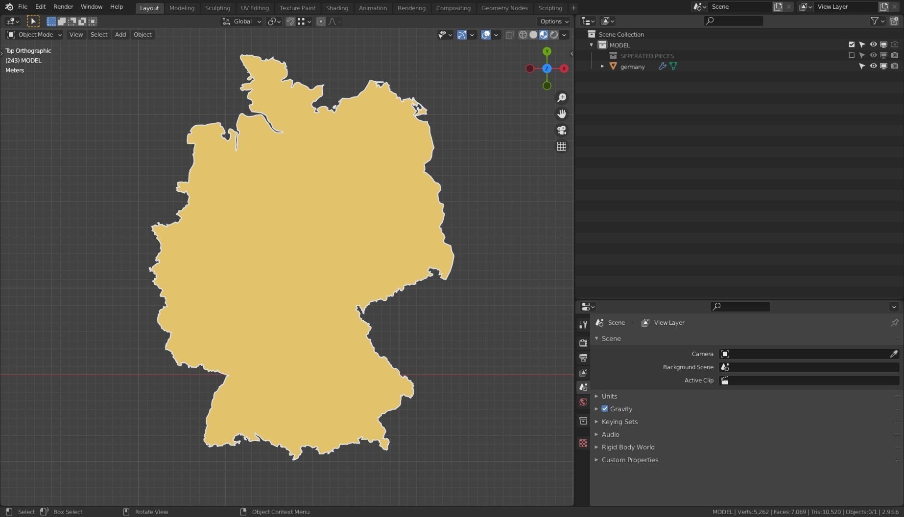The height and width of the screenshot is (517, 904).
Task: Click the Active Clip field
Action: 809,380
